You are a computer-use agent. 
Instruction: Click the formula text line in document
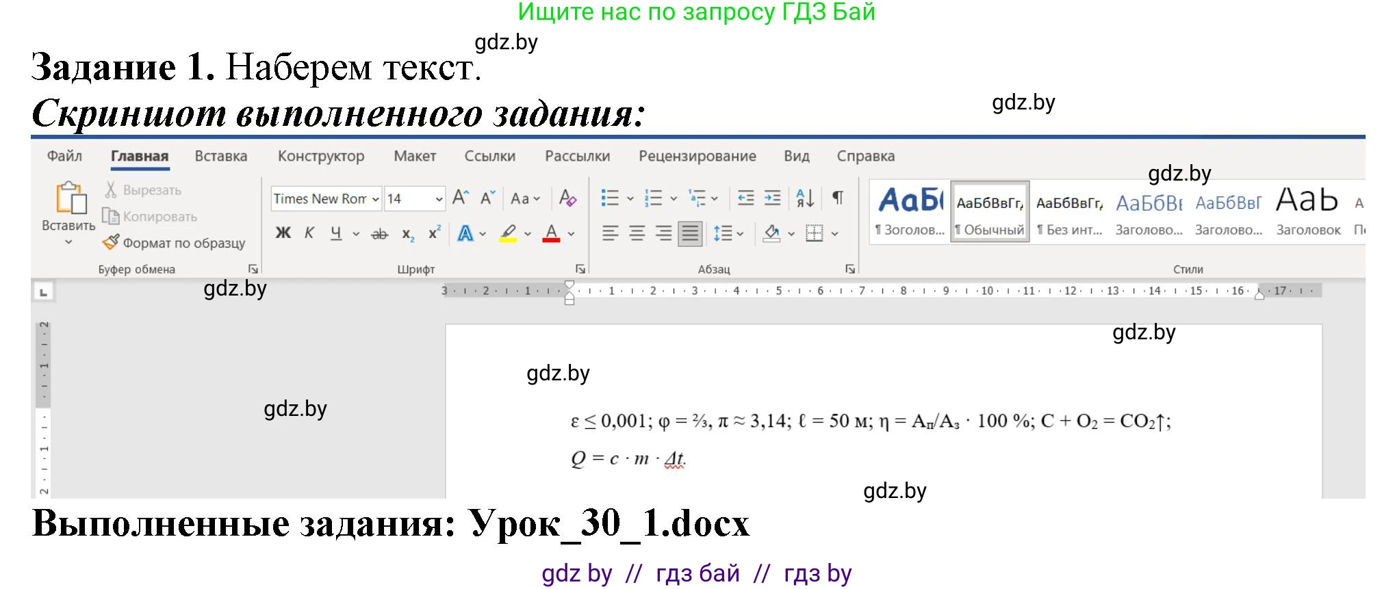click(869, 421)
